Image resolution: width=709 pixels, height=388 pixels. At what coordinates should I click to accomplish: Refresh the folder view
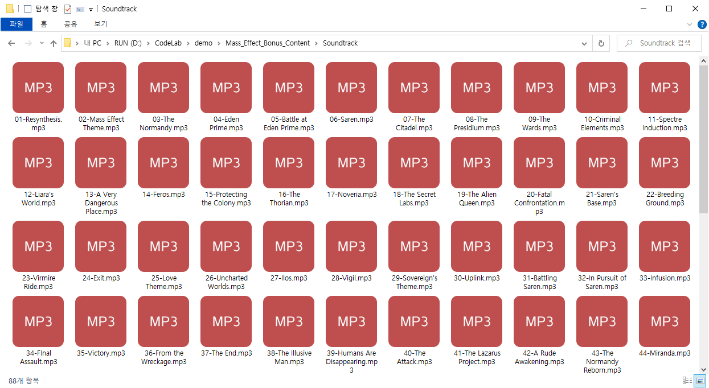pos(601,43)
